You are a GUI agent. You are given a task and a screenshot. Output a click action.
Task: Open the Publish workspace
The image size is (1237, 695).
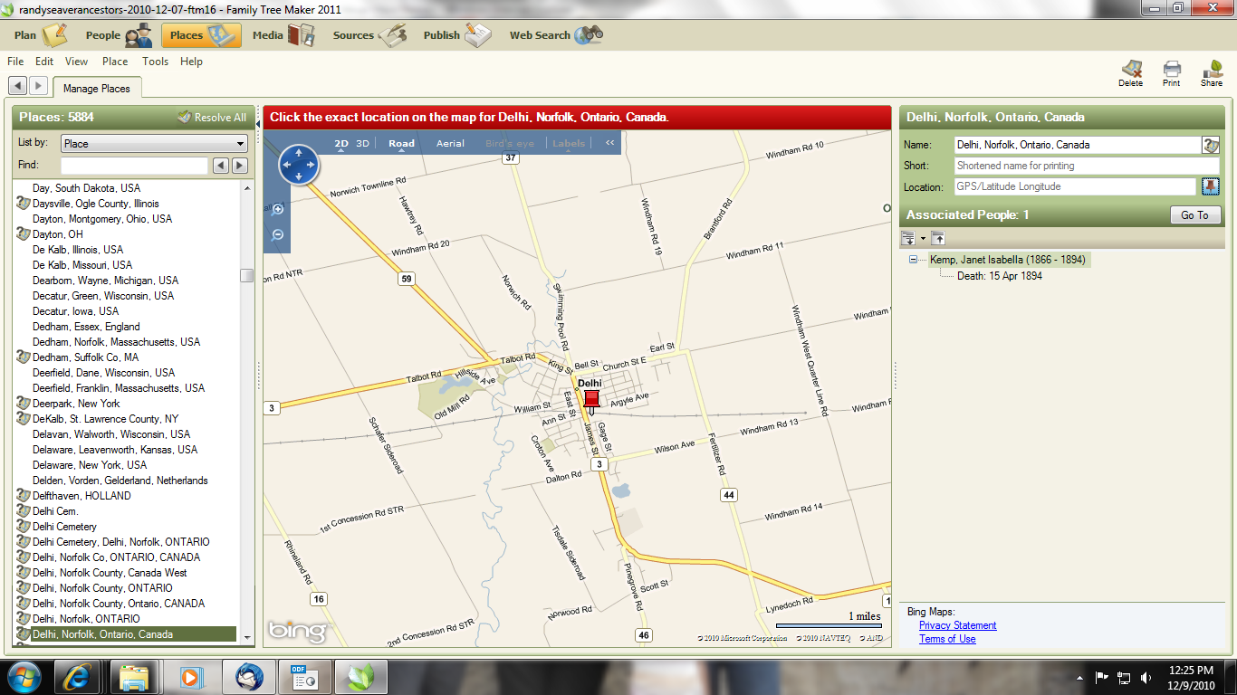[x=456, y=35]
